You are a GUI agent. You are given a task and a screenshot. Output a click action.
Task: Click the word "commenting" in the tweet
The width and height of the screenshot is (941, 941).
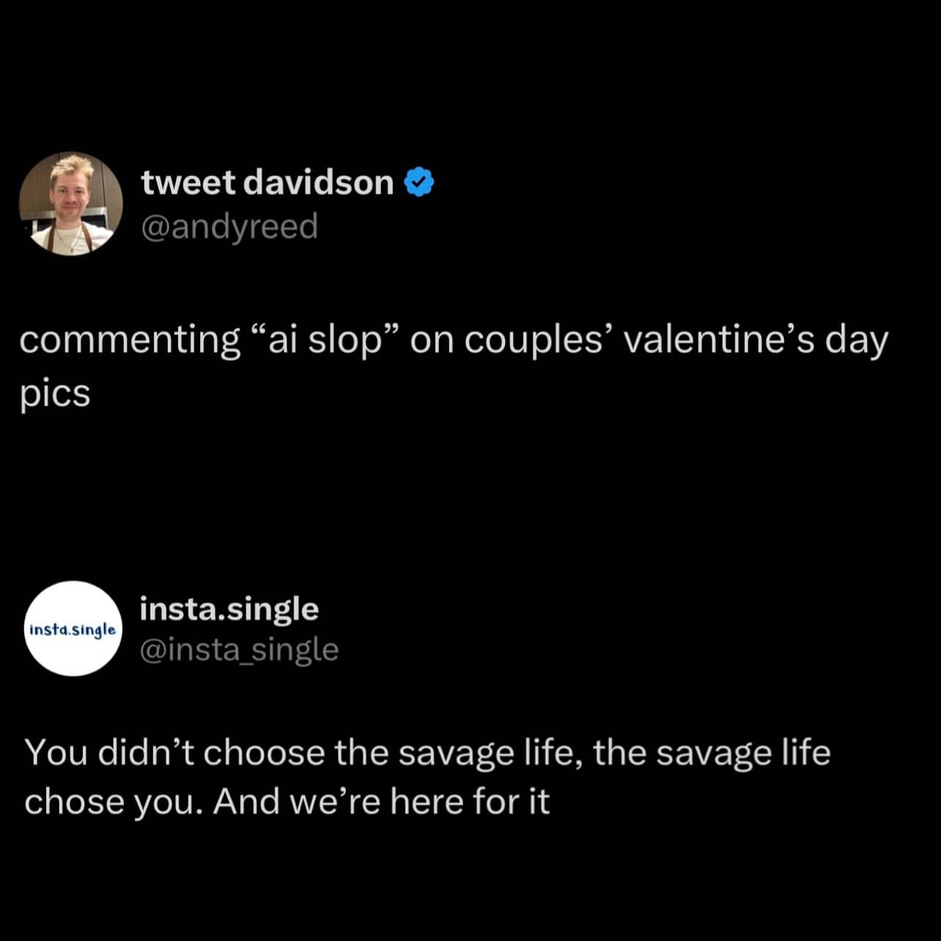click(x=130, y=342)
